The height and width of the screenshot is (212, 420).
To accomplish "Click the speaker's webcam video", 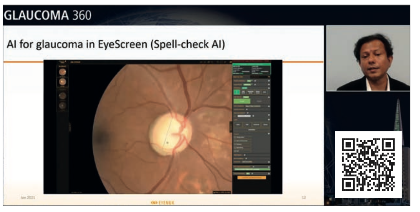I will [x=368, y=58].
